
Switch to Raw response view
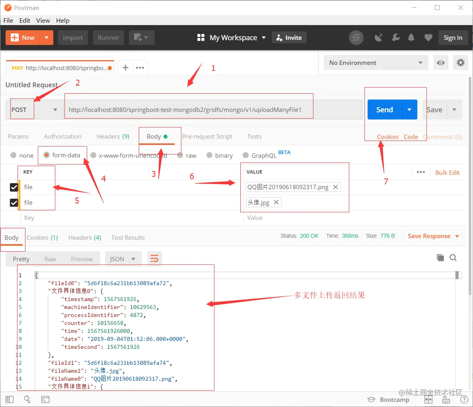click(50, 259)
